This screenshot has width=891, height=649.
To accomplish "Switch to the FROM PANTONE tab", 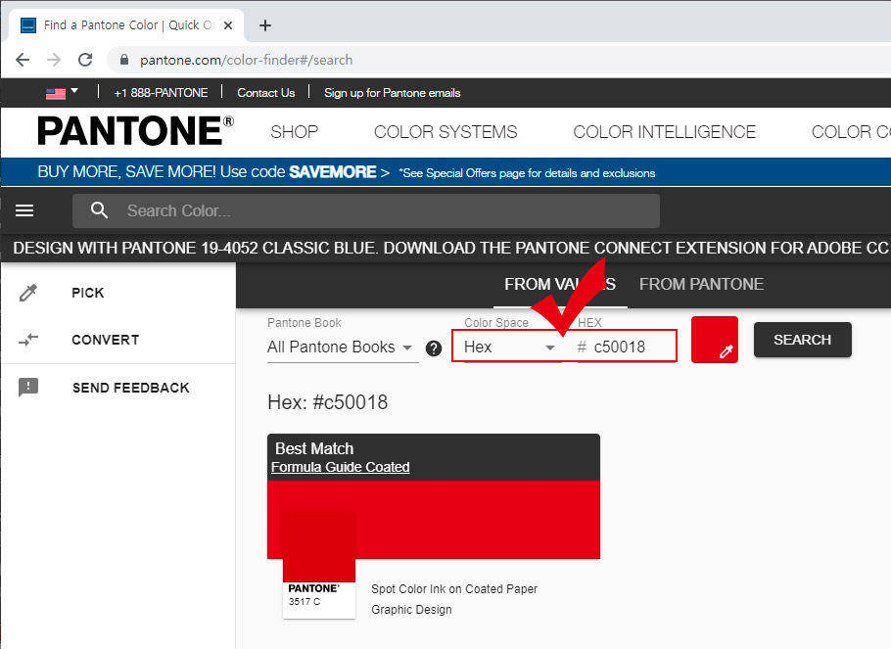I will [x=701, y=284].
